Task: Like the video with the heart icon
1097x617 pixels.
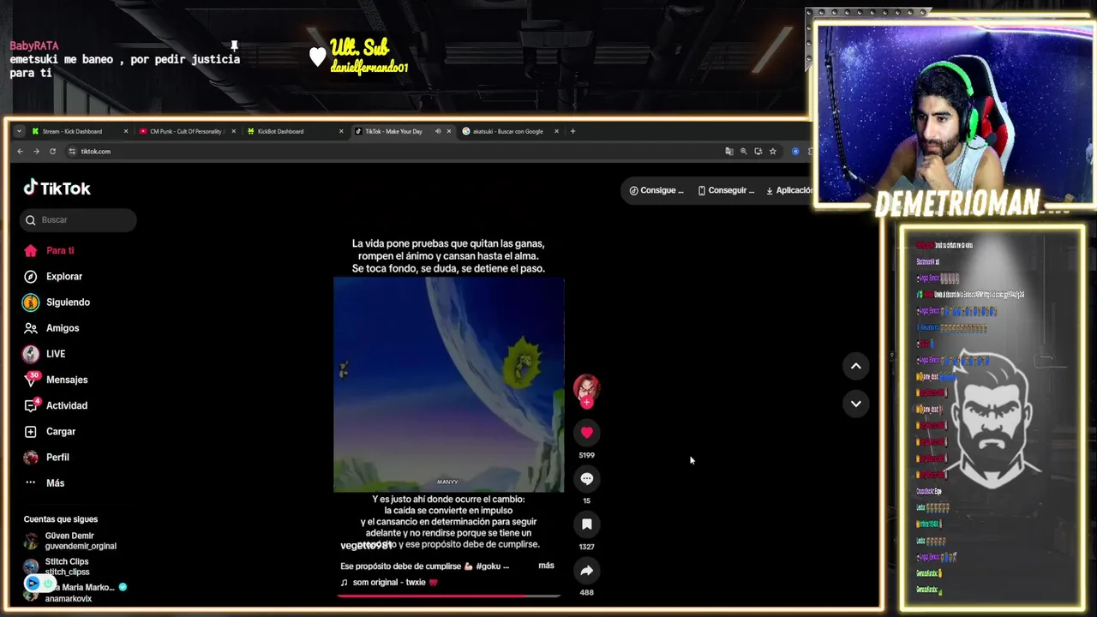Action: click(586, 433)
